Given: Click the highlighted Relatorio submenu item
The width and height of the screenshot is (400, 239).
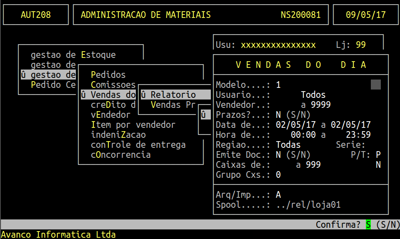Looking at the screenshot, I should click(x=173, y=95).
